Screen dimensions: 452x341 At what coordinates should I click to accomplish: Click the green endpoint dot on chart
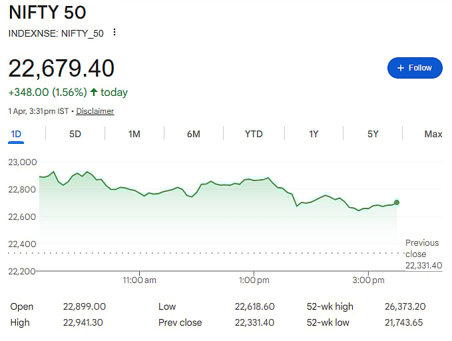click(397, 202)
